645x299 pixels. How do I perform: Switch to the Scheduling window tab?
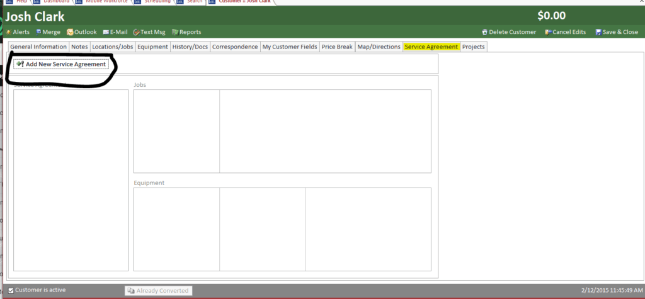click(x=153, y=2)
